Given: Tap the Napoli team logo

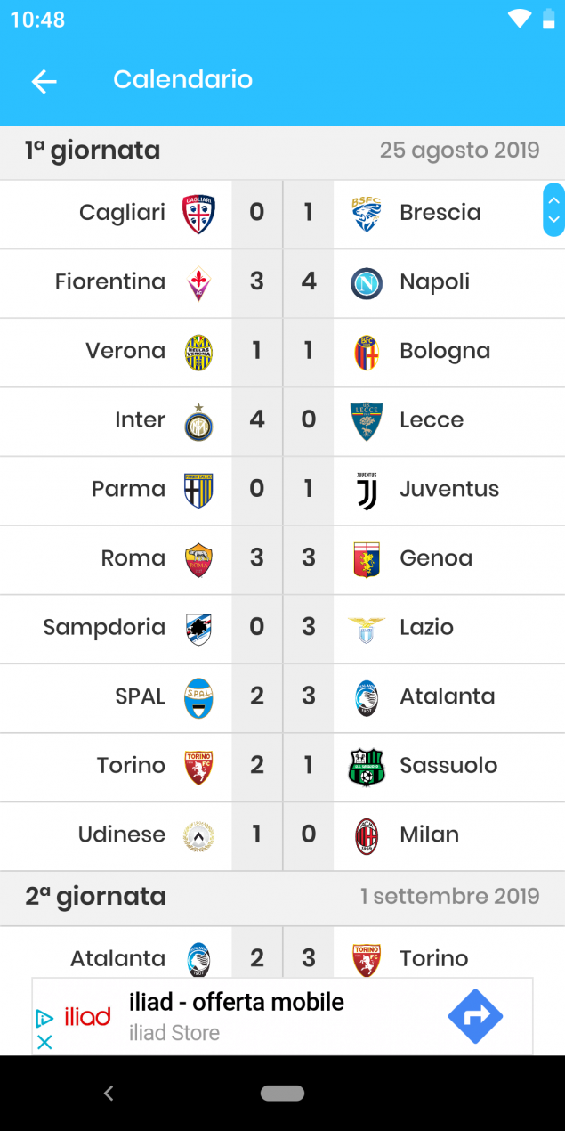Looking at the screenshot, I should (x=367, y=282).
